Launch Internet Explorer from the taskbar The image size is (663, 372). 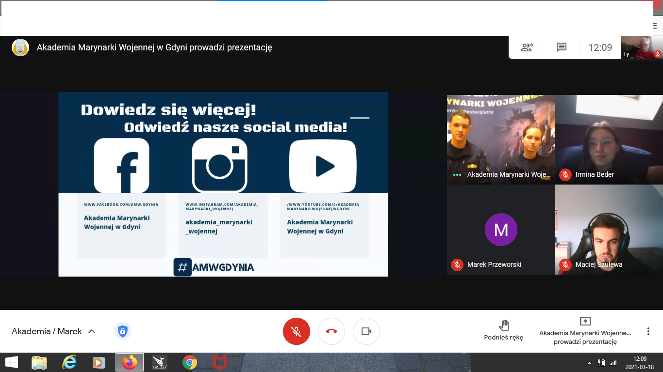[69, 362]
